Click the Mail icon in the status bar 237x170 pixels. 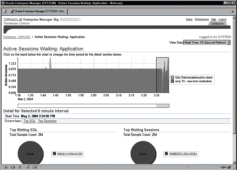coord(13,167)
